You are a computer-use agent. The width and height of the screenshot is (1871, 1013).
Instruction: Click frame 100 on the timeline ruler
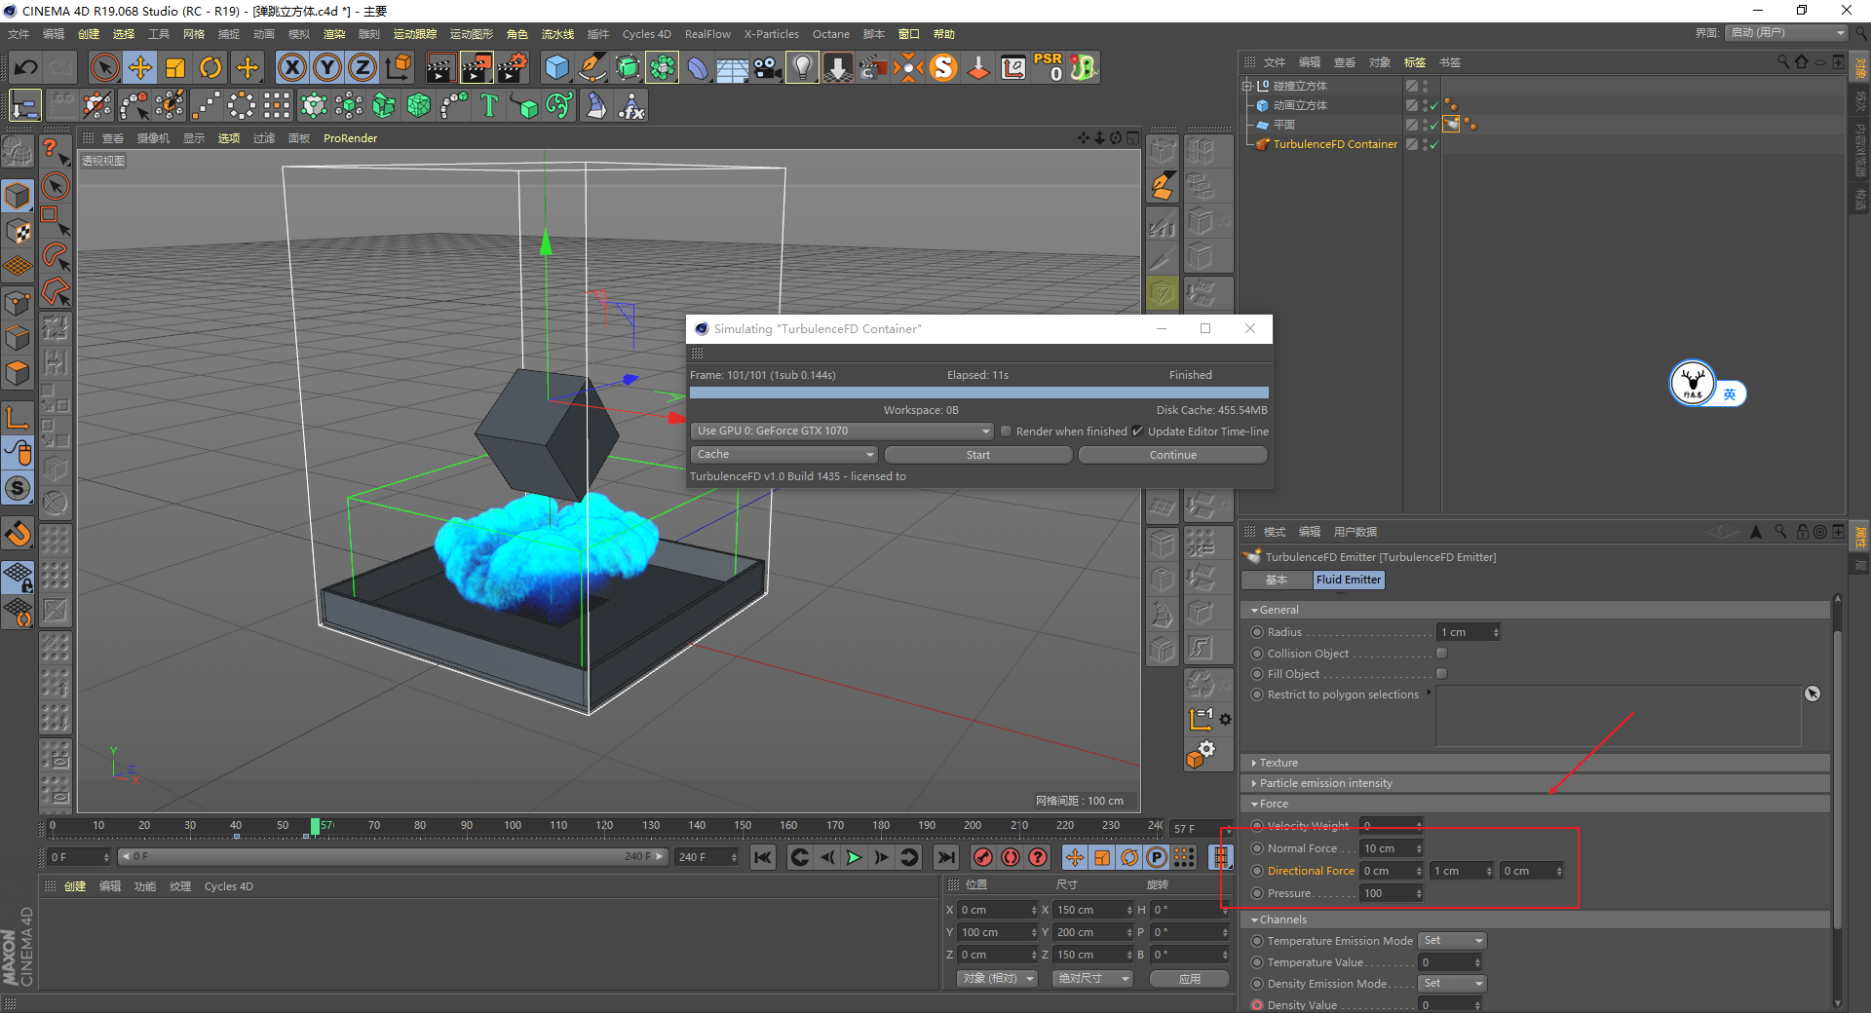[513, 826]
